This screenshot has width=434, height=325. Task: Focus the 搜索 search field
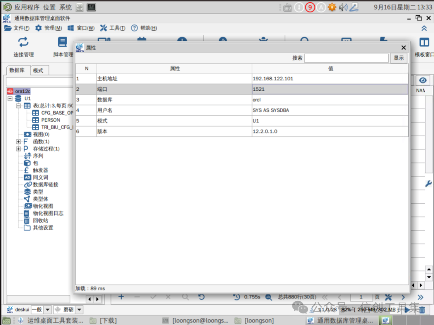point(346,58)
